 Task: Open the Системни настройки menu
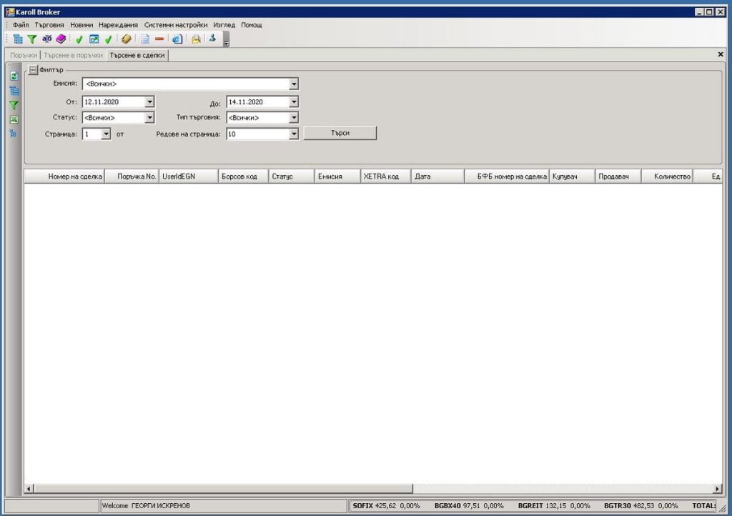point(176,25)
